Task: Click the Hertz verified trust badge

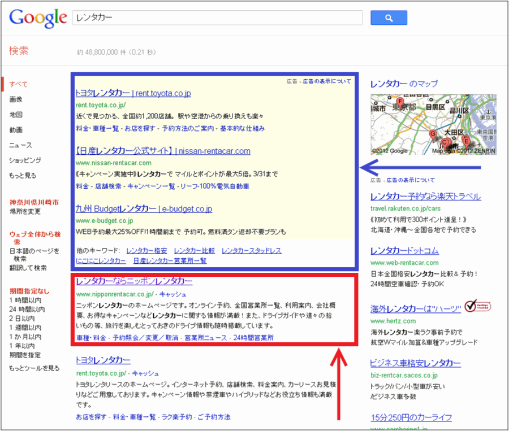Action: [x=477, y=306]
